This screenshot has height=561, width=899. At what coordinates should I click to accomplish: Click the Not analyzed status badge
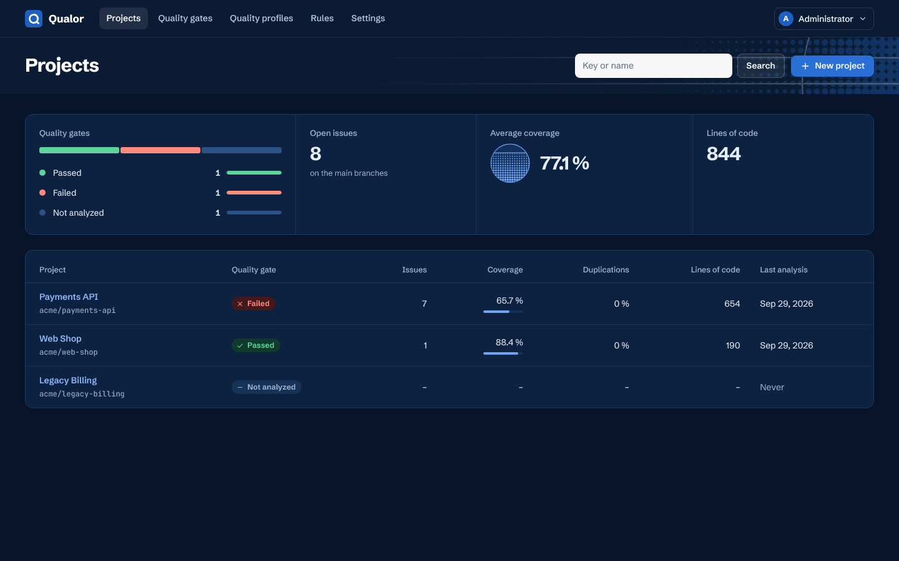(x=267, y=387)
